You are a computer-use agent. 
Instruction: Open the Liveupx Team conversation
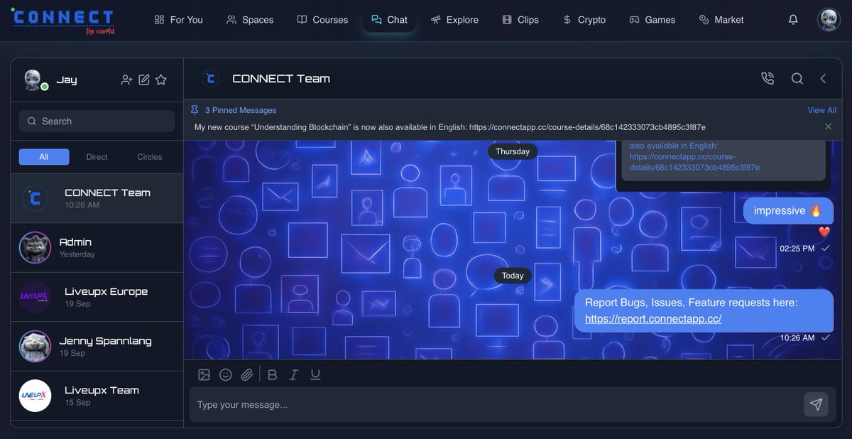[97, 396]
